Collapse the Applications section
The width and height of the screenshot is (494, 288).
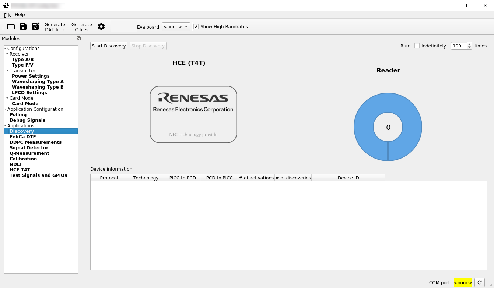4,125
